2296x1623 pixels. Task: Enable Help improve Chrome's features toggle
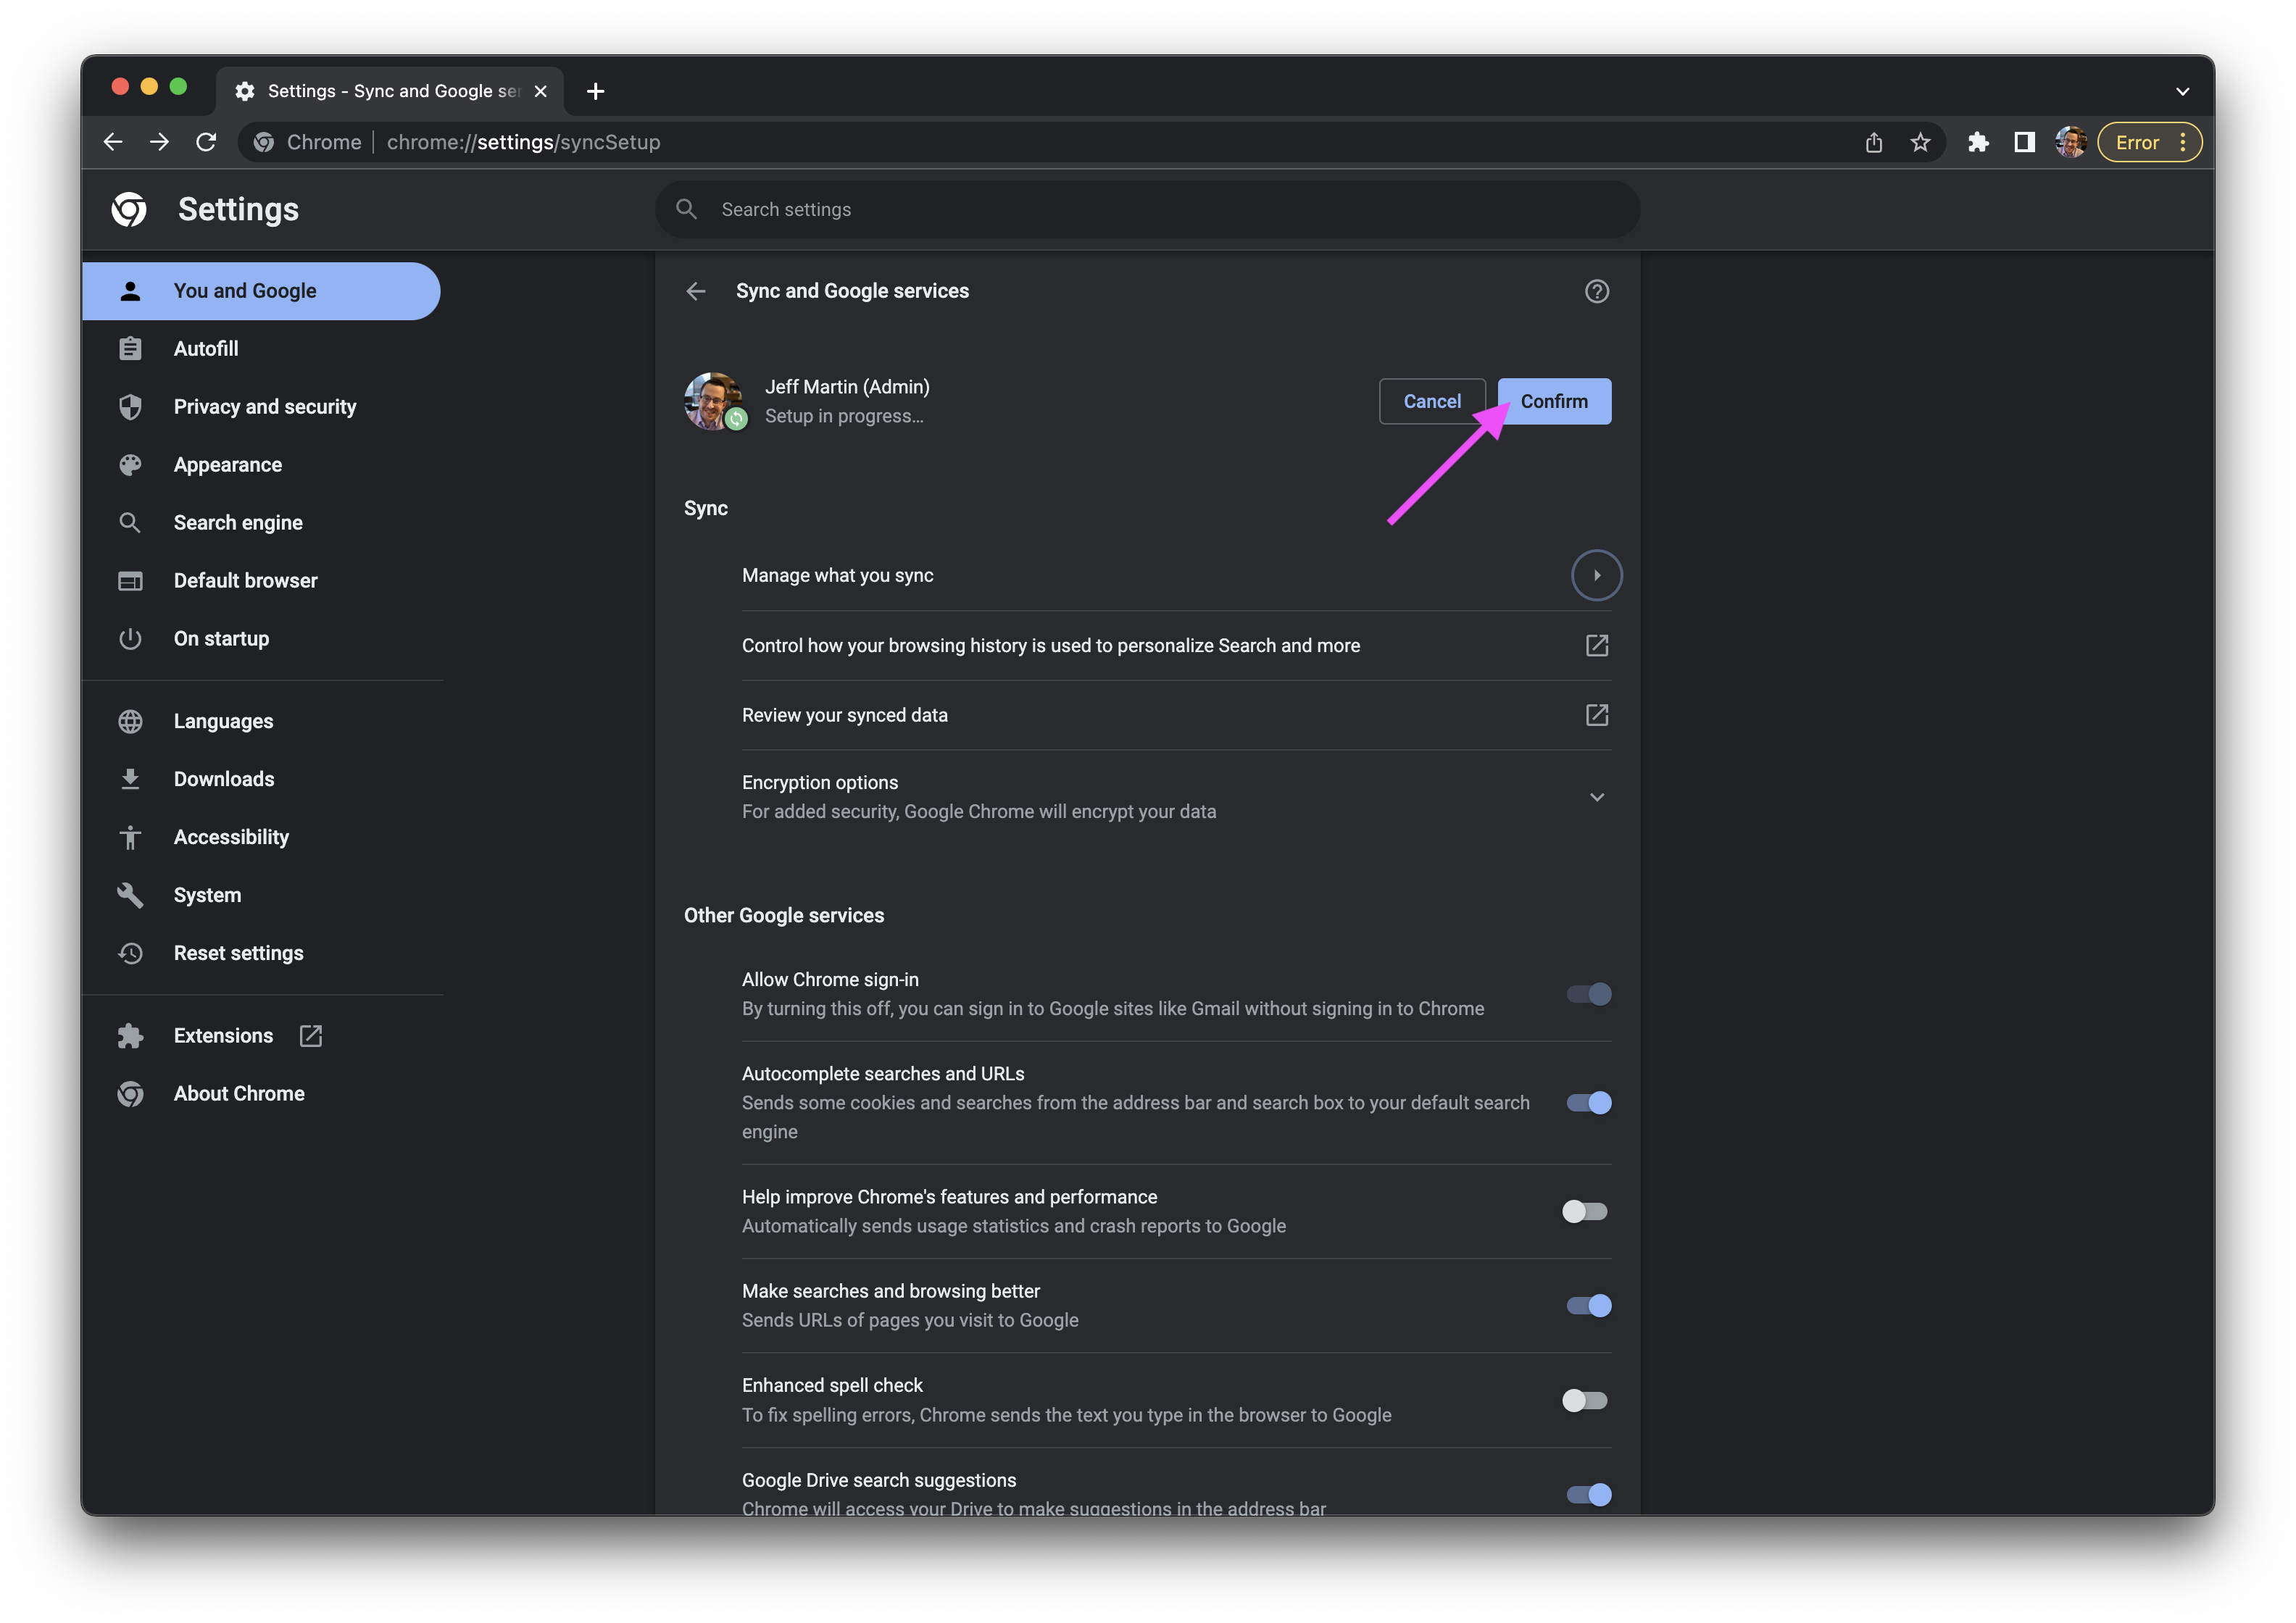pyautogui.click(x=1585, y=1211)
